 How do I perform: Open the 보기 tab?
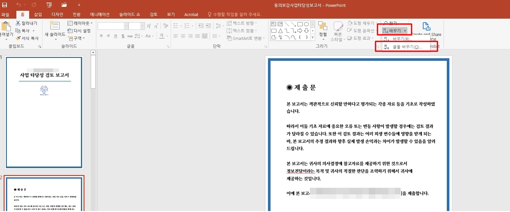point(171,14)
